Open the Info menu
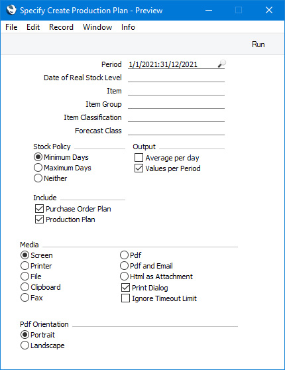 point(128,27)
